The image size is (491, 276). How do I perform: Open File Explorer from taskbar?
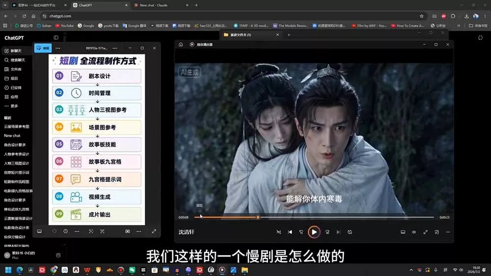(x=245, y=270)
